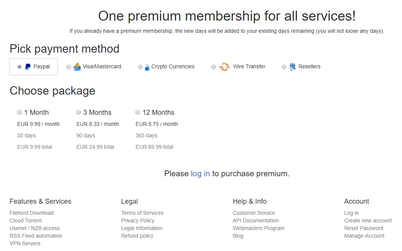This screenshot has height=251, width=402.
Task: Click Create new account link
Action: point(368,220)
